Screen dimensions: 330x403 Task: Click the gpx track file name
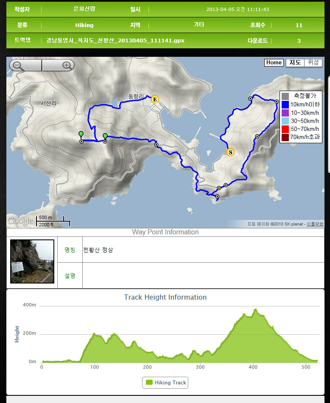115,41
